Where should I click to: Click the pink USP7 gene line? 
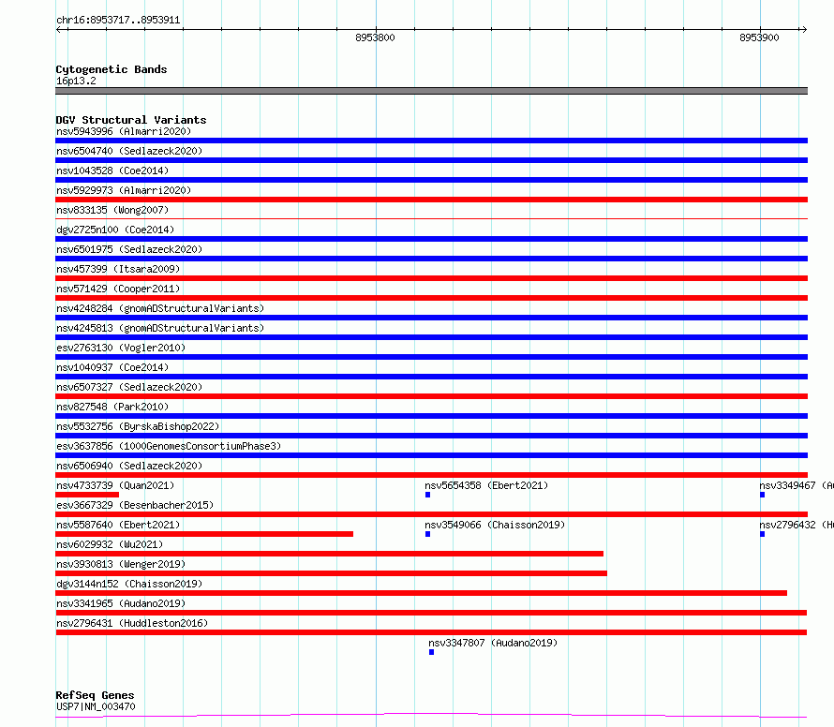(x=431, y=716)
